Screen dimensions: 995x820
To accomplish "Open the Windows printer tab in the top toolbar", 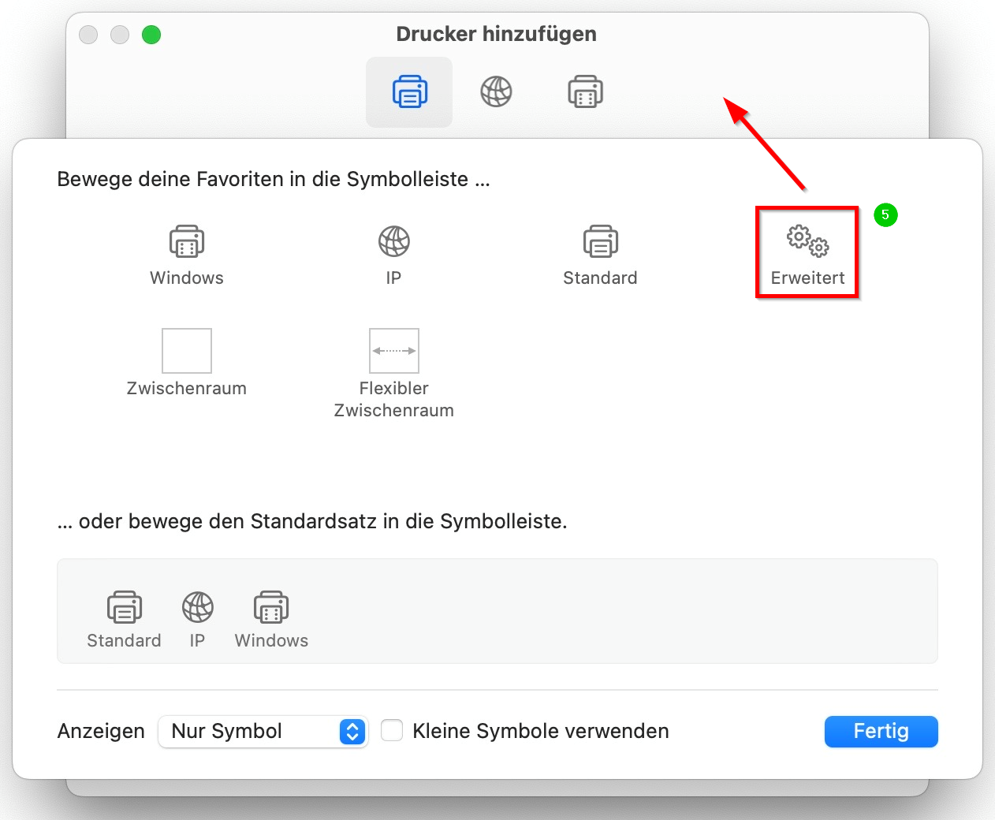I will [585, 92].
